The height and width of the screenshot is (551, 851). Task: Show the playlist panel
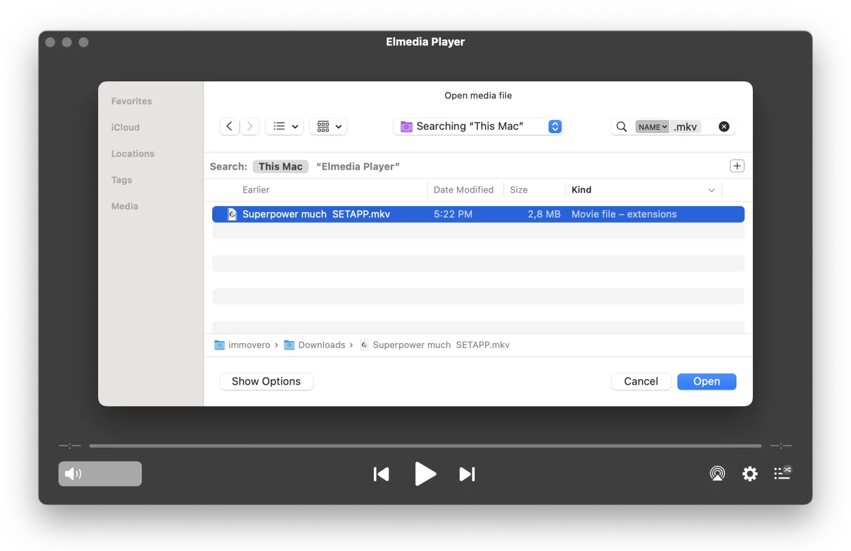782,473
